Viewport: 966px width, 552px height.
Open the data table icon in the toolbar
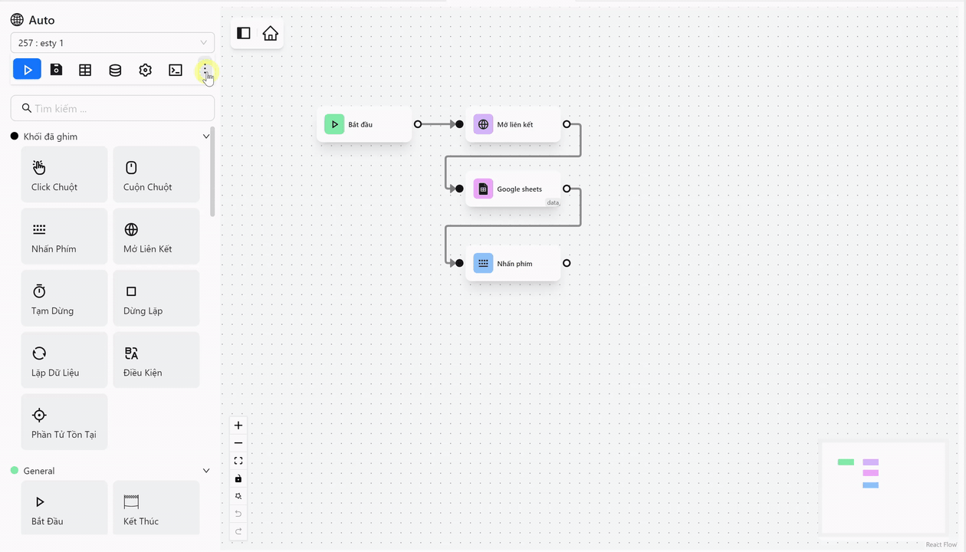85,70
